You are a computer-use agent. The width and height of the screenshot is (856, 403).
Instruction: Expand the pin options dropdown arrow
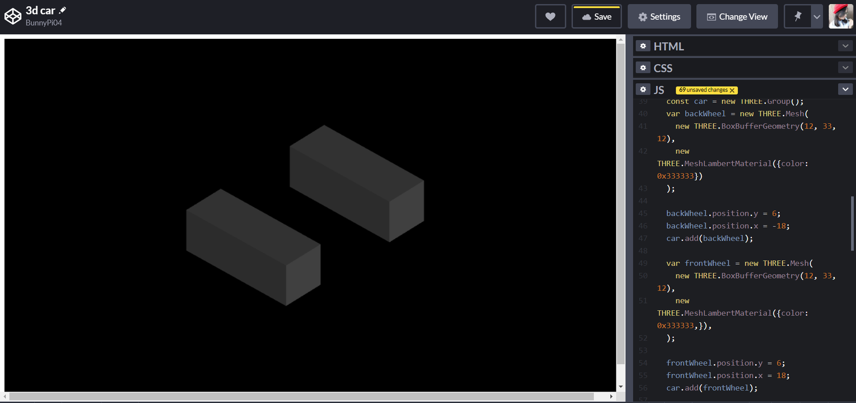pyautogui.click(x=817, y=17)
